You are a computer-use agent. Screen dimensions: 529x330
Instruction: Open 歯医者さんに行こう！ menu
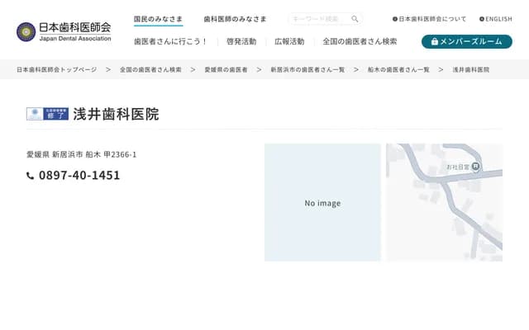point(170,41)
